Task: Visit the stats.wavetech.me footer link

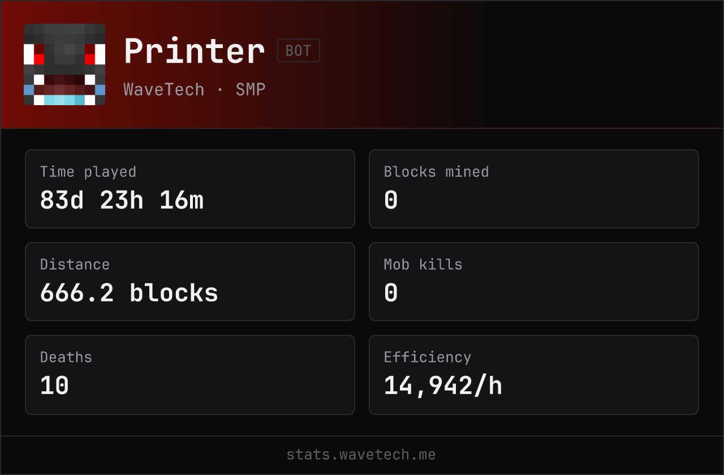Action: coord(361,455)
